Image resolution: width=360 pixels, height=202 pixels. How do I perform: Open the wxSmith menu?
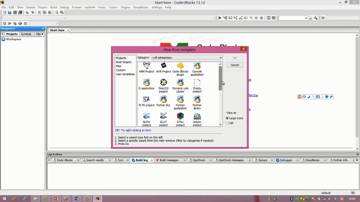pyautogui.click(x=90, y=7)
